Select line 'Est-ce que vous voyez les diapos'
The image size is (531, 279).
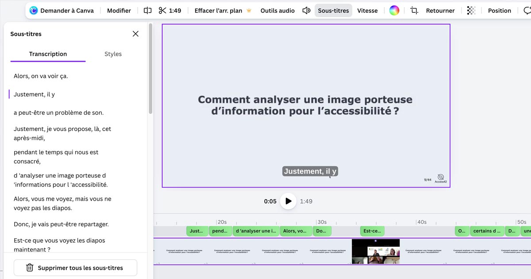[x=59, y=245]
